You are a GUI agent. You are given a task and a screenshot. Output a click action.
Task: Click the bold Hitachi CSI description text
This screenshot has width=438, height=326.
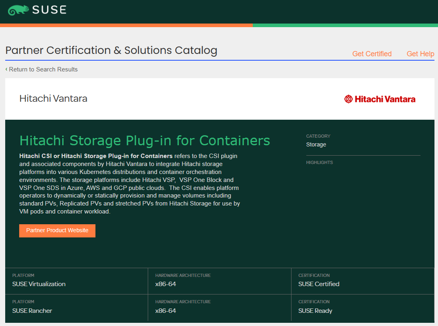pyautogui.click(x=96, y=156)
